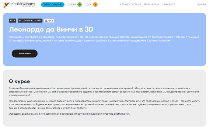This screenshot has width=213, height=128.
Task: Click the РГУ university badge
Action: (x=12, y=21)
